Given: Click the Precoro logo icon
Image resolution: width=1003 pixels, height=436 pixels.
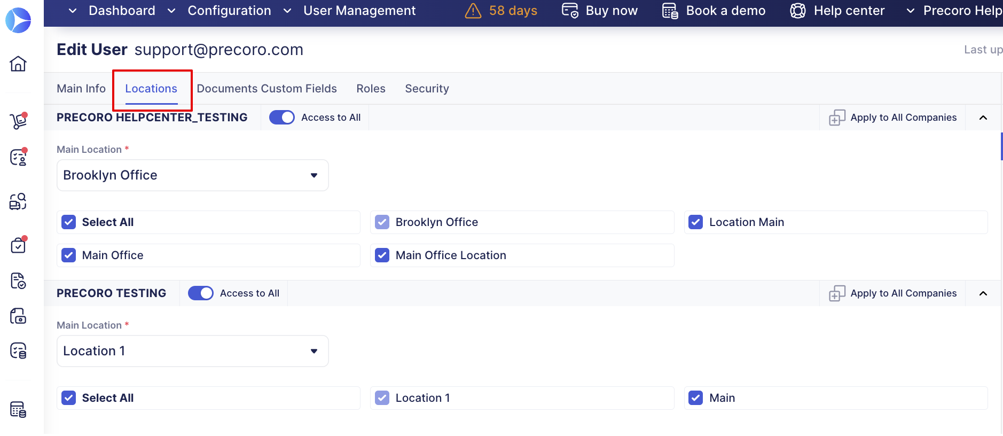Looking at the screenshot, I should click(18, 20).
